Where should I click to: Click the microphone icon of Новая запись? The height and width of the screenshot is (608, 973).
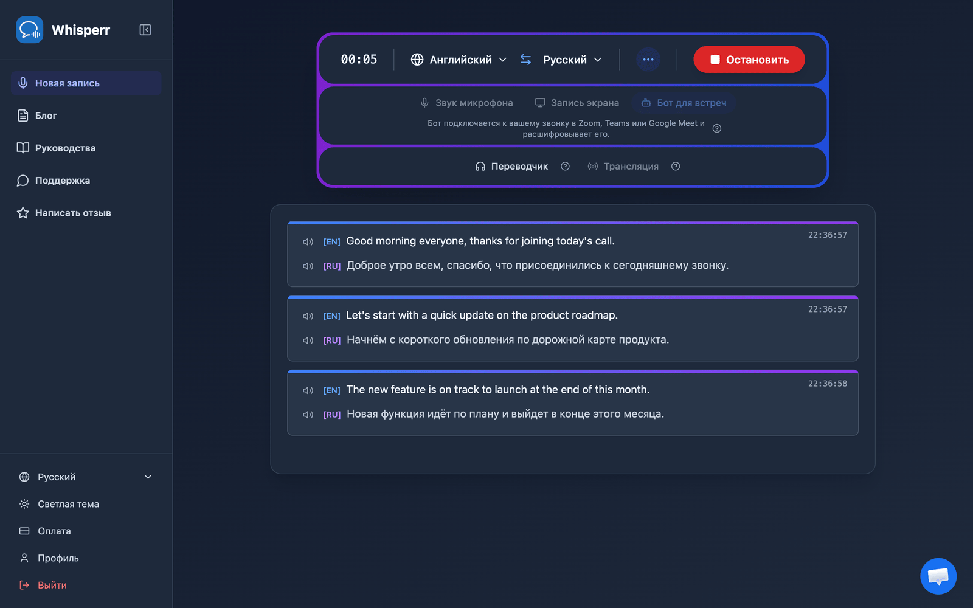click(23, 83)
